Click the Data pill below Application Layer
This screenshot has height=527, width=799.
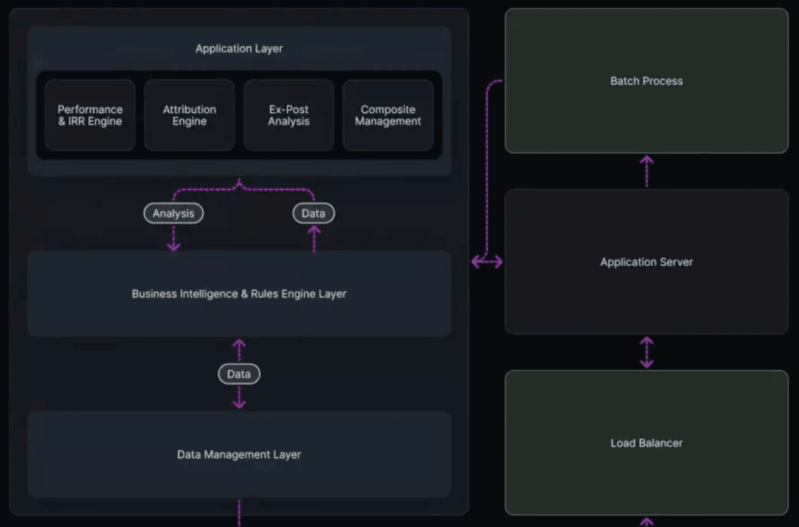pyautogui.click(x=314, y=213)
